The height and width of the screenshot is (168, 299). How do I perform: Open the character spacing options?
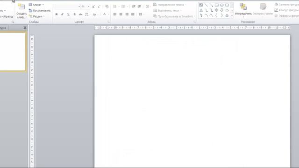87,14
